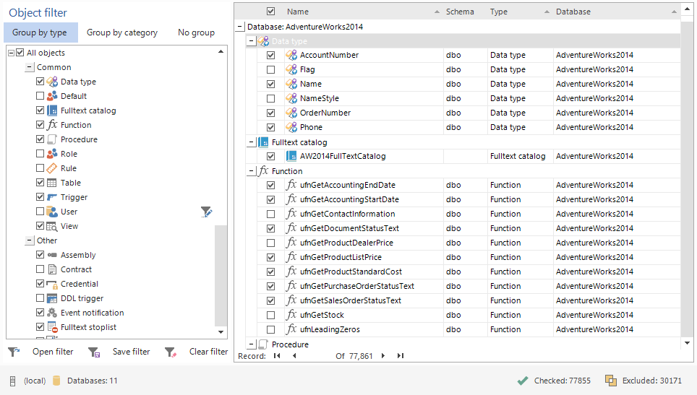Collapse the All objects tree node
697x395 pixels.
click(x=12, y=53)
